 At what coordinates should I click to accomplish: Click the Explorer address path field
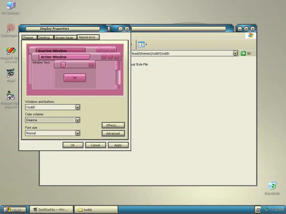tap(182, 53)
